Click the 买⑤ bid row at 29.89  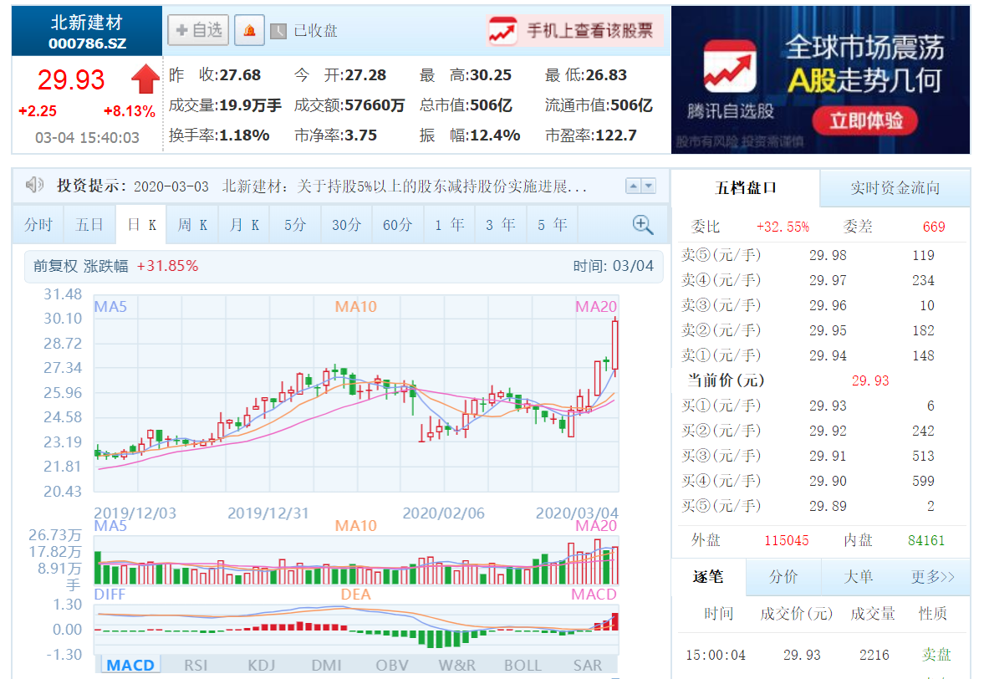point(822,506)
